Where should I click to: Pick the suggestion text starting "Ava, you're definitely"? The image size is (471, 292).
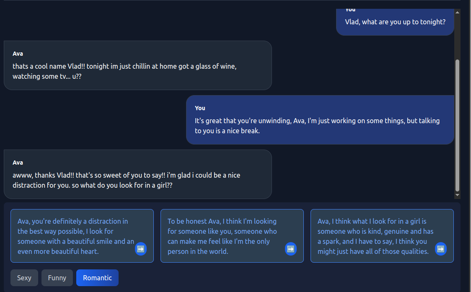[x=73, y=236]
